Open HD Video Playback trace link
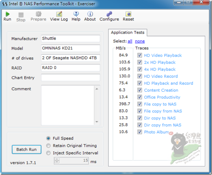The image size is (212, 175). pos(163,55)
